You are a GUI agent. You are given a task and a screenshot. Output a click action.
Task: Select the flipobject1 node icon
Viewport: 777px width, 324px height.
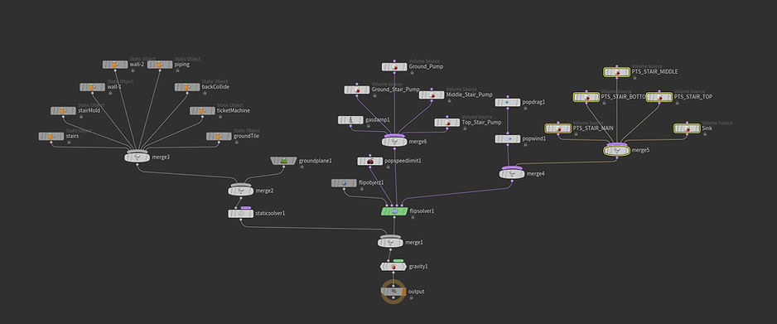coord(344,183)
